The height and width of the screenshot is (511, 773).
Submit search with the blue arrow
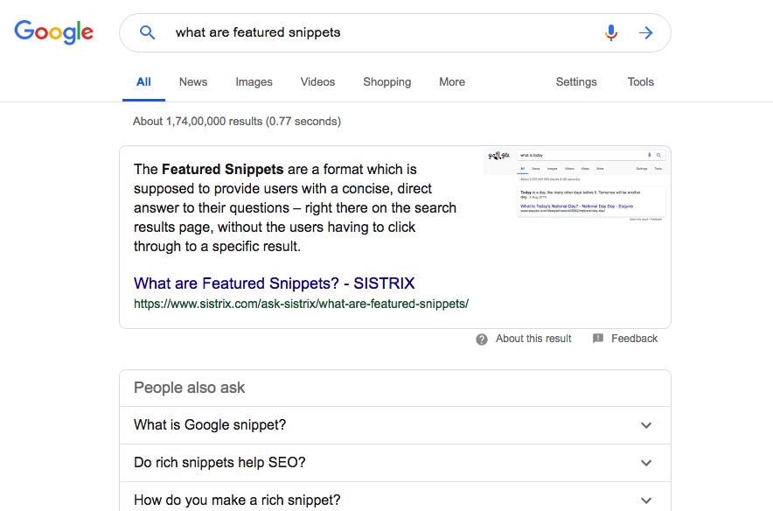(x=646, y=32)
